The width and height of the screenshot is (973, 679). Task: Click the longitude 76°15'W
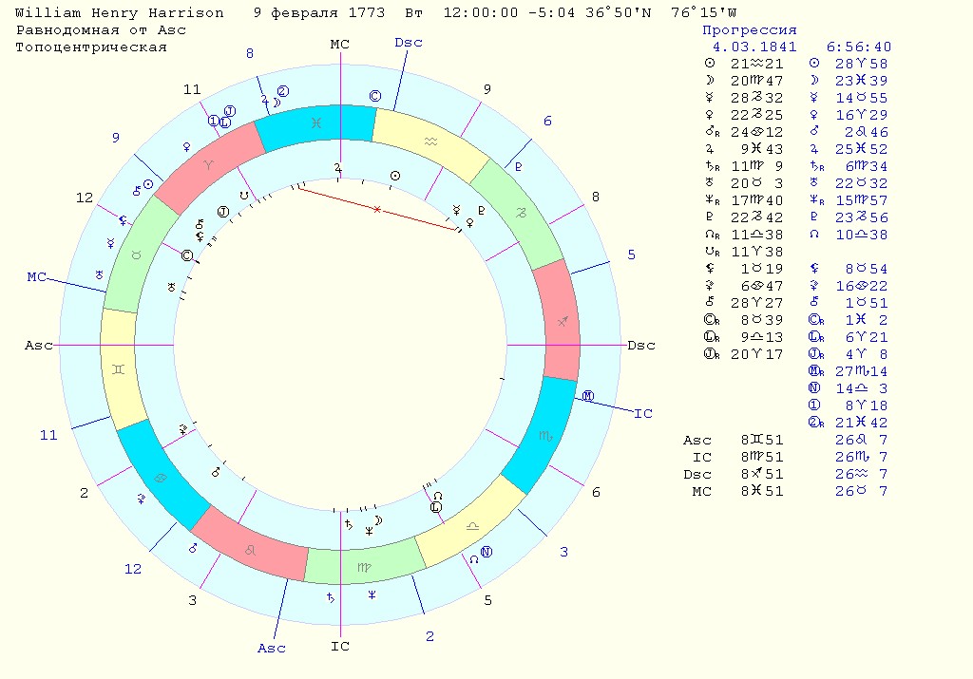704,12
